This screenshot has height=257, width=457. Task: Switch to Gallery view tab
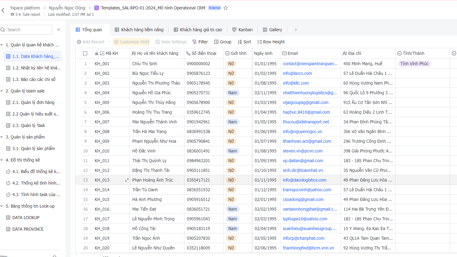[x=273, y=30]
